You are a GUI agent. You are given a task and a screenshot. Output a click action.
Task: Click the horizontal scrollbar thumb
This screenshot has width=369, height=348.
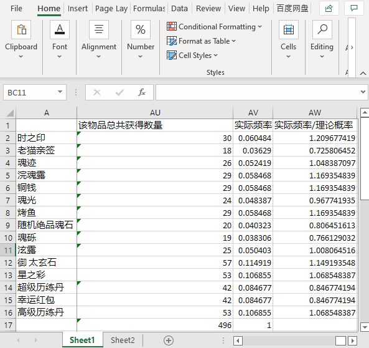[340, 341]
